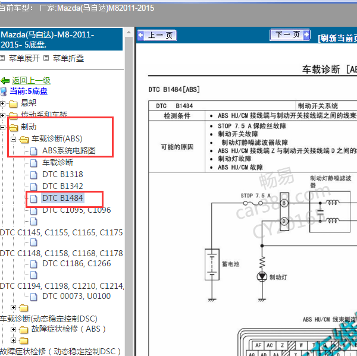Open DTC C1095, C1096 page
357x356 pixels.
click(77, 210)
